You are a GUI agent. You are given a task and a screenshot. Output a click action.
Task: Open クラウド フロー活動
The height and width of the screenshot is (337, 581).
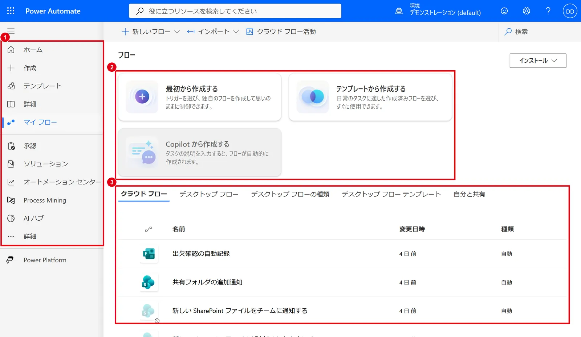[281, 32]
